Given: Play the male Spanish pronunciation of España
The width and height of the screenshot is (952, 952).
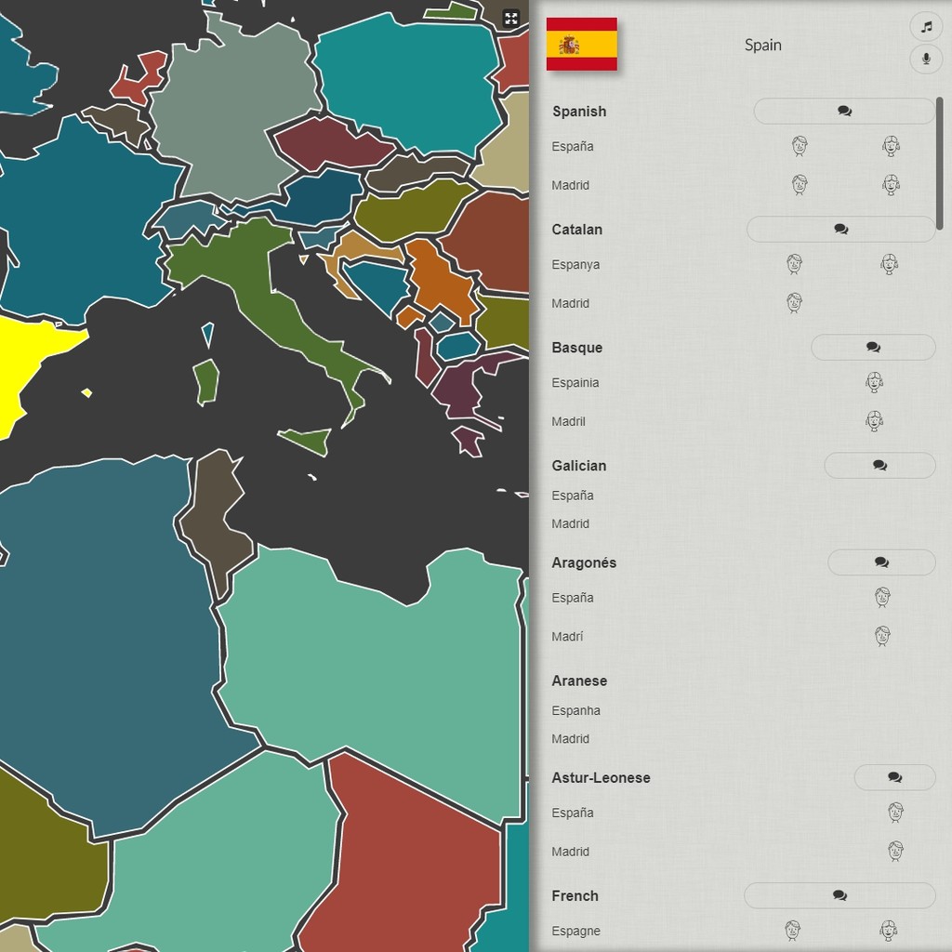Looking at the screenshot, I should (800, 146).
